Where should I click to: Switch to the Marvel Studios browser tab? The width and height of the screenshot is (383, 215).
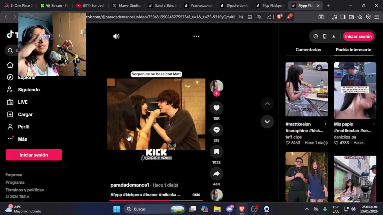(127, 5)
